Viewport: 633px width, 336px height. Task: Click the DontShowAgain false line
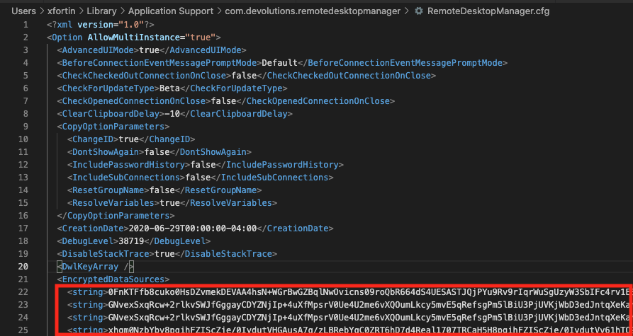[159, 152]
